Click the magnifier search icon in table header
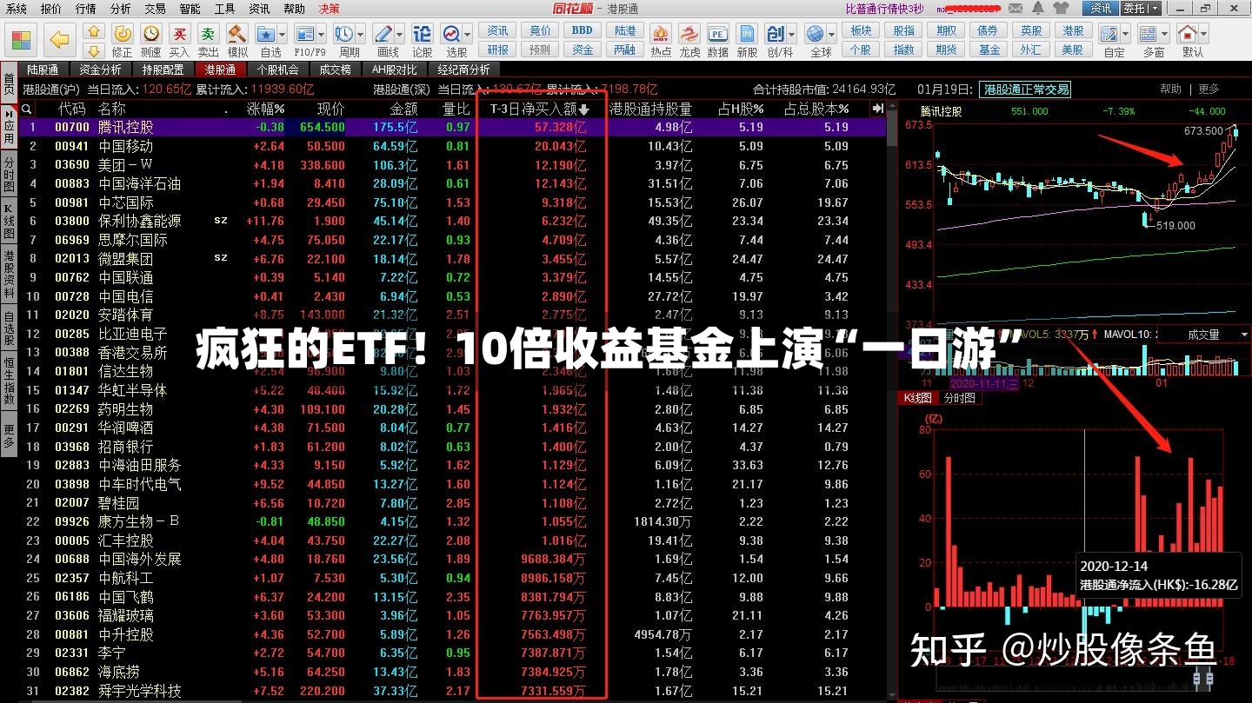Image resolution: width=1252 pixels, height=703 pixels. point(27,109)
